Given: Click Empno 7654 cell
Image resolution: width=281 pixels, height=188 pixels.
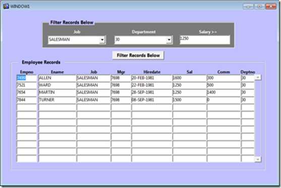Looking at the screenshot, I should pos(27,93).
